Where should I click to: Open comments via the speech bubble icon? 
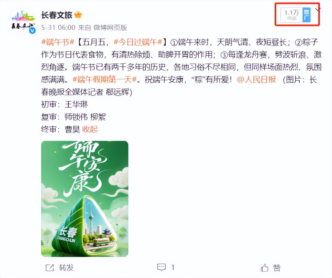coord(161,267)
